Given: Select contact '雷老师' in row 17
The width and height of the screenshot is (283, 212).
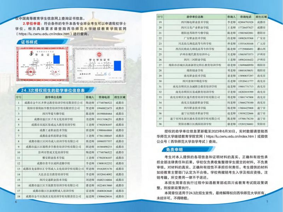Looking at the screenshot, I should [90, 191].
